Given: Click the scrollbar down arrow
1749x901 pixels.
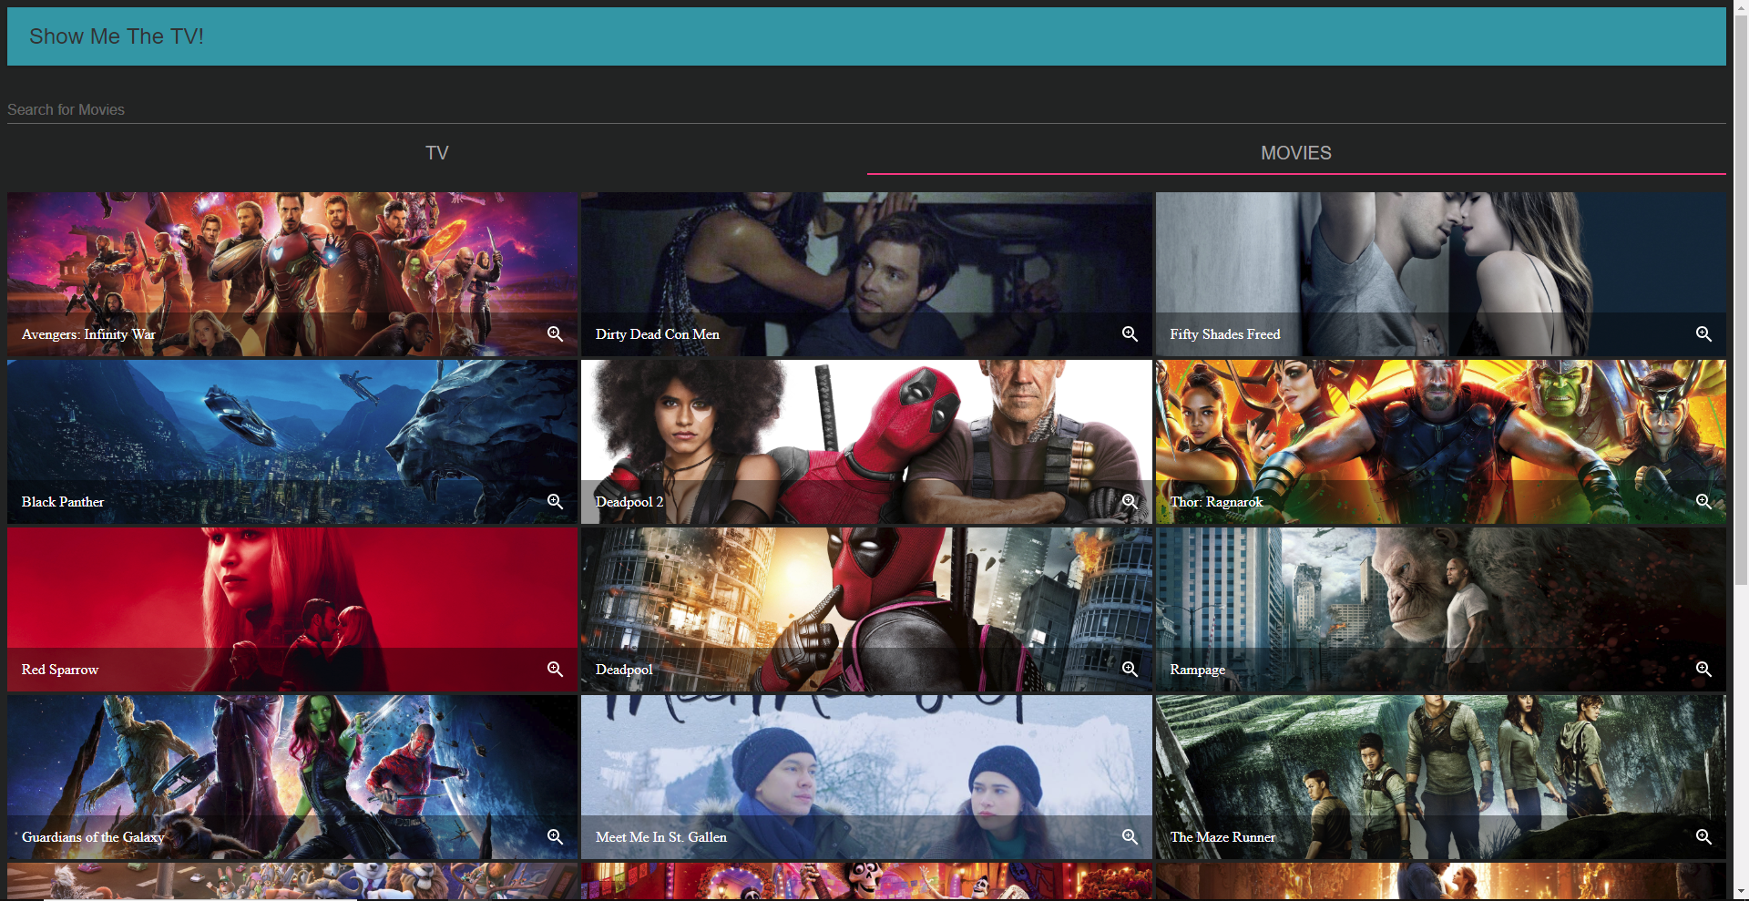Looking at the screenshot, I should [x=1741, y=893].
